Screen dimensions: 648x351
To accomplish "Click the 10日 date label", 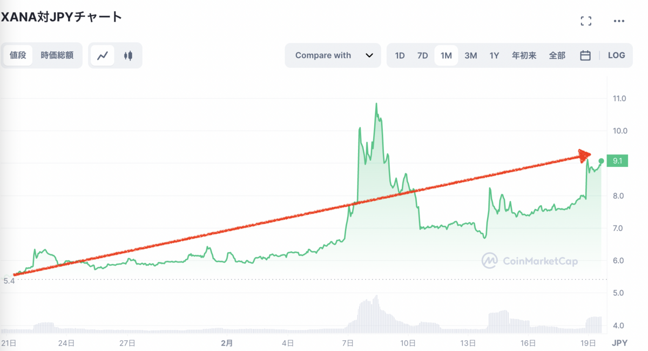I will click(408, 343).
